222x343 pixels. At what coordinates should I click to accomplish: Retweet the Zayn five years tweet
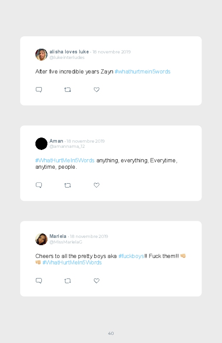pyautogui.click(x=67, y=90)
